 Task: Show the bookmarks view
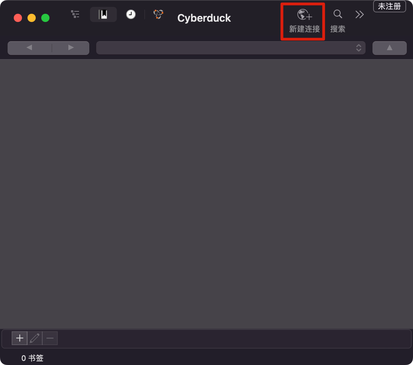tap(103, 14)
